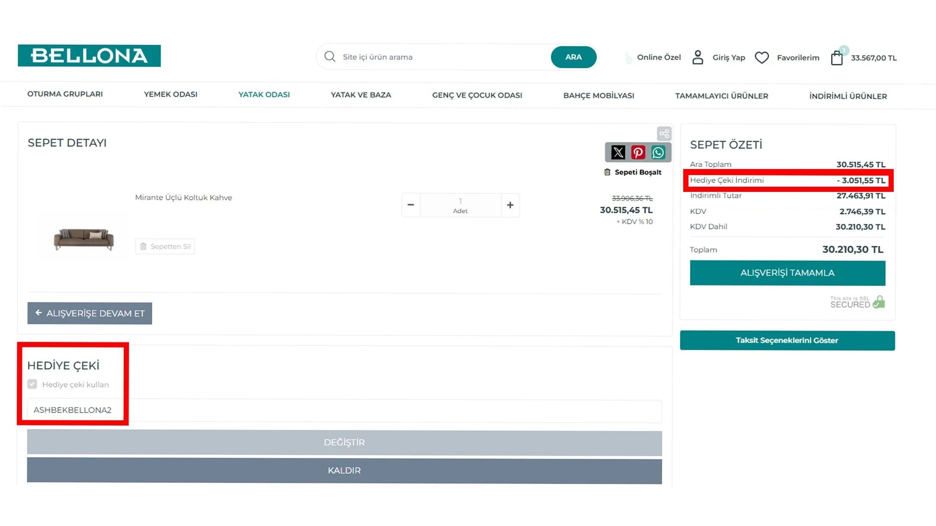This screenshot has height=526, width=936.
Task: Click the Online Özel link
Action: 659,57
